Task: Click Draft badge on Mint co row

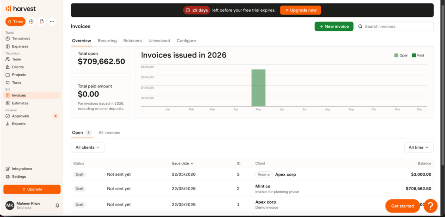Action: click(x=80, y=189)
